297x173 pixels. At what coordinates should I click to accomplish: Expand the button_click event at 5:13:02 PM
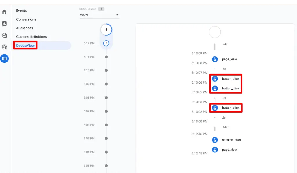pyautogui.click(x=215, y=108)
